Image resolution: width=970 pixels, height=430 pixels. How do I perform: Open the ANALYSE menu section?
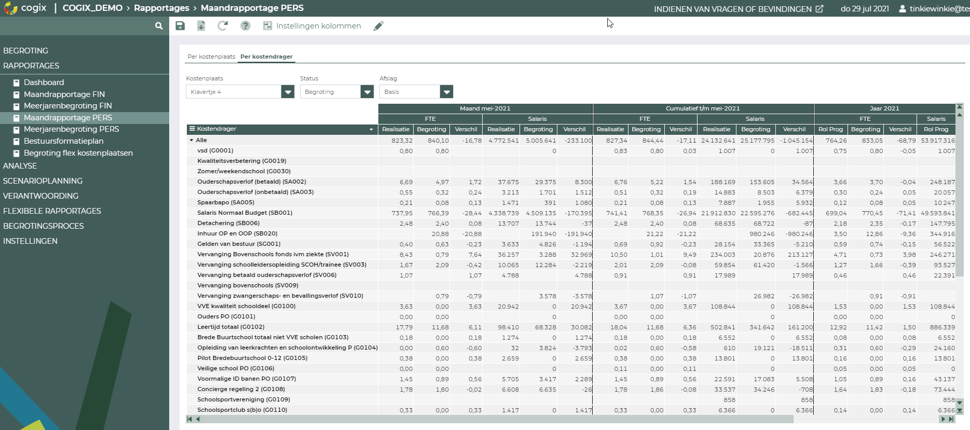point(20,166)
